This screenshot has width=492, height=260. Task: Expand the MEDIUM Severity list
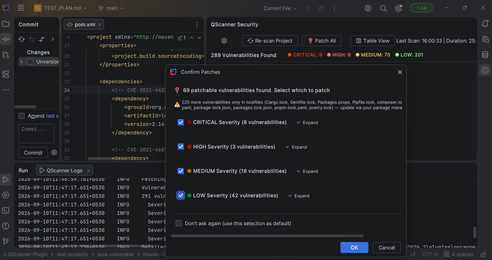pyautogui.click(x=307, y=171)
